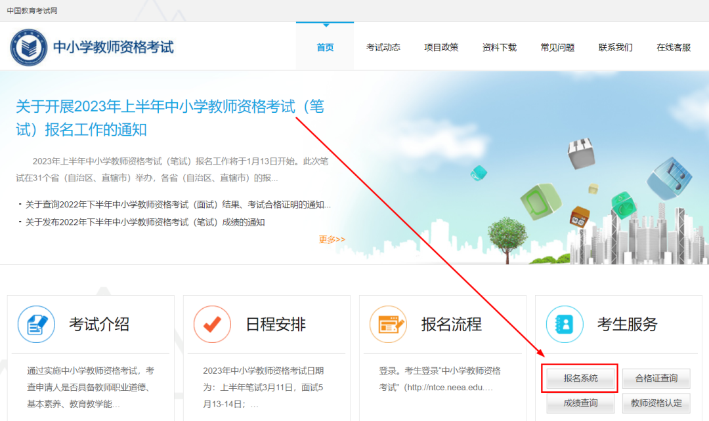
Task: Go to 项目政策 in navigation
Action: click(441, 47)
